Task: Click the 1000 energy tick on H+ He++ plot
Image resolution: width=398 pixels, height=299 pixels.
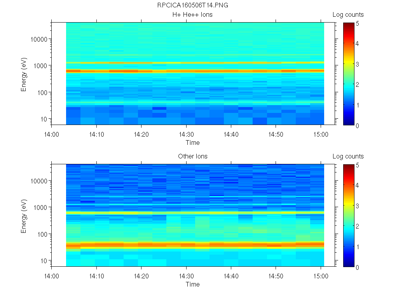Action: tap(40, 66)
